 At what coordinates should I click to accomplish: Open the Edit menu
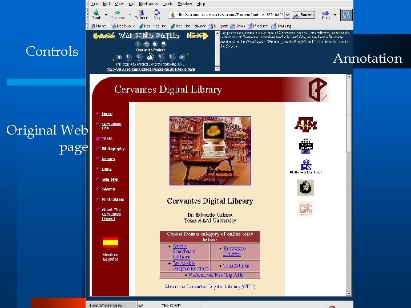106,3
